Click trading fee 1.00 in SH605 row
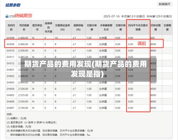 (89, 95)
